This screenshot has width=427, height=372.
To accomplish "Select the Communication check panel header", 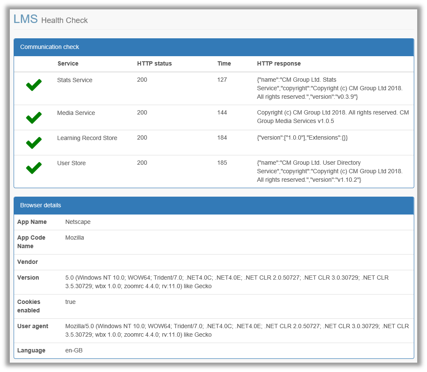I will [x=214, y=47].
